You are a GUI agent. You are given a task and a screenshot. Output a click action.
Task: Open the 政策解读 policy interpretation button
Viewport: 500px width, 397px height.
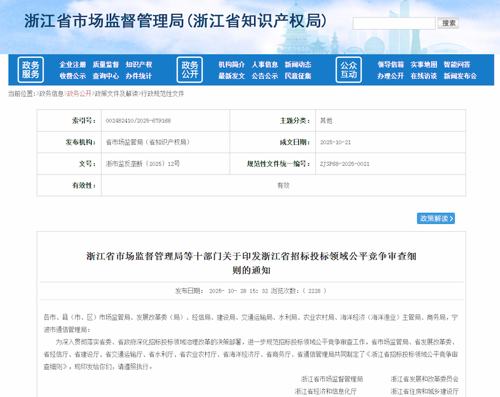(436, 218)
